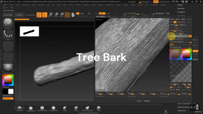Screen dimensions: 203x114
Task: Open LightBox
Action: (19, 15)
